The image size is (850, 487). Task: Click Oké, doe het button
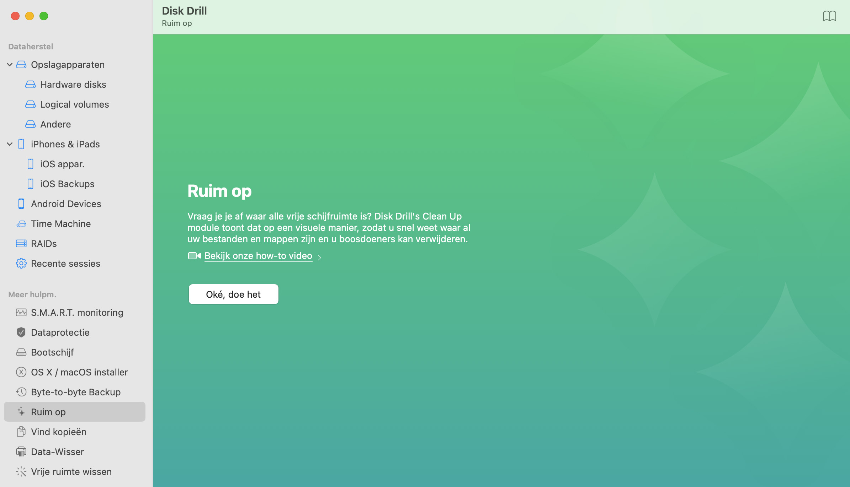click(x=234, y=294)
